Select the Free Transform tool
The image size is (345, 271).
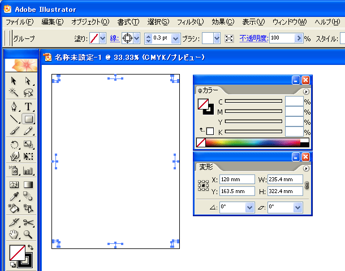coord(28,156)
